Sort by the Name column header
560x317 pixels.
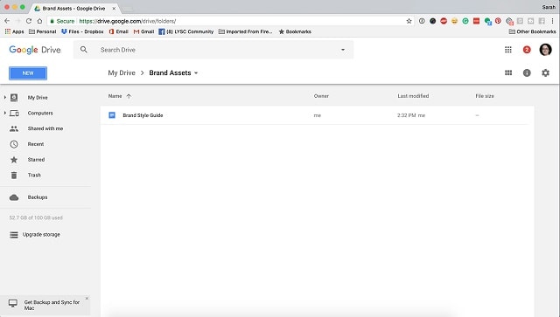(115, 96)
